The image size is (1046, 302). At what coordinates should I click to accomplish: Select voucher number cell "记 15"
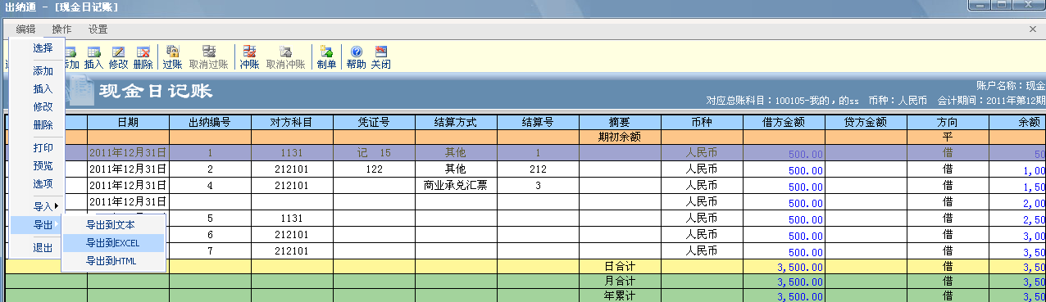coord(374,153)
